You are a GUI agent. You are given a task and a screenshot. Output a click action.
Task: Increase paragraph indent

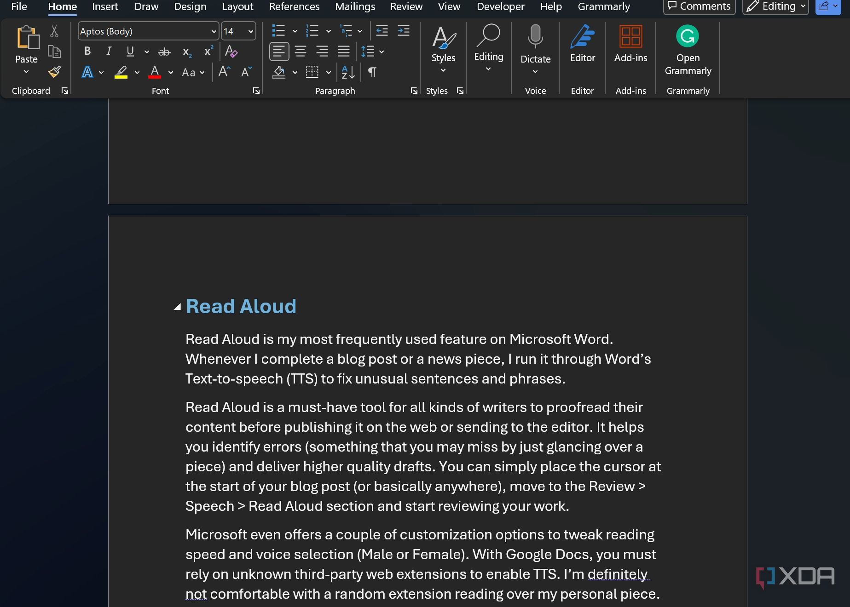[x=404, y=31]
